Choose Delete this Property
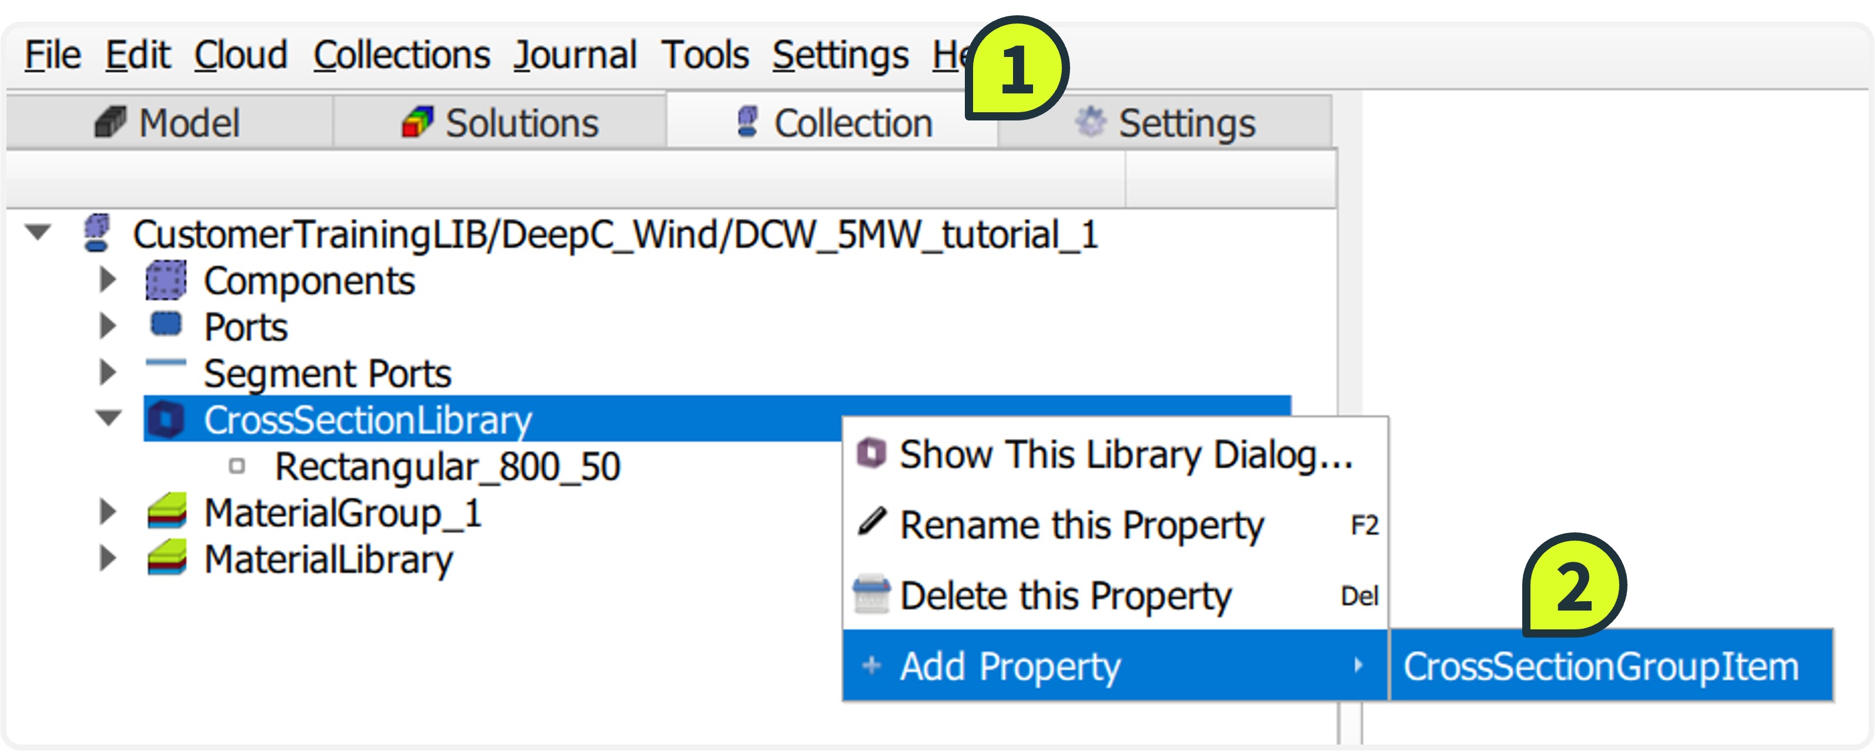1875x751 pixels. click(1065, 595)
